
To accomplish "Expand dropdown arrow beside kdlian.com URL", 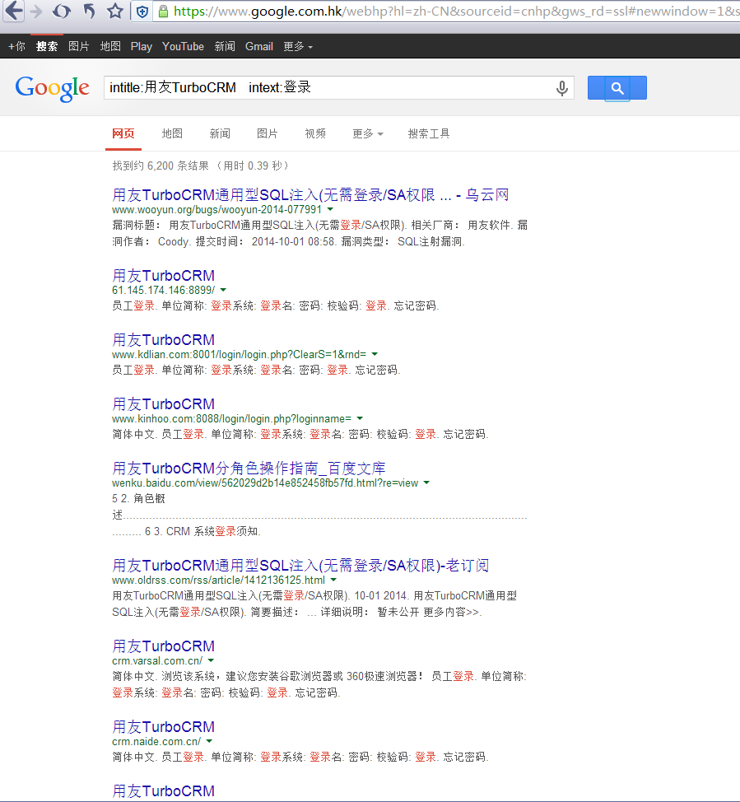I will 375,354.
